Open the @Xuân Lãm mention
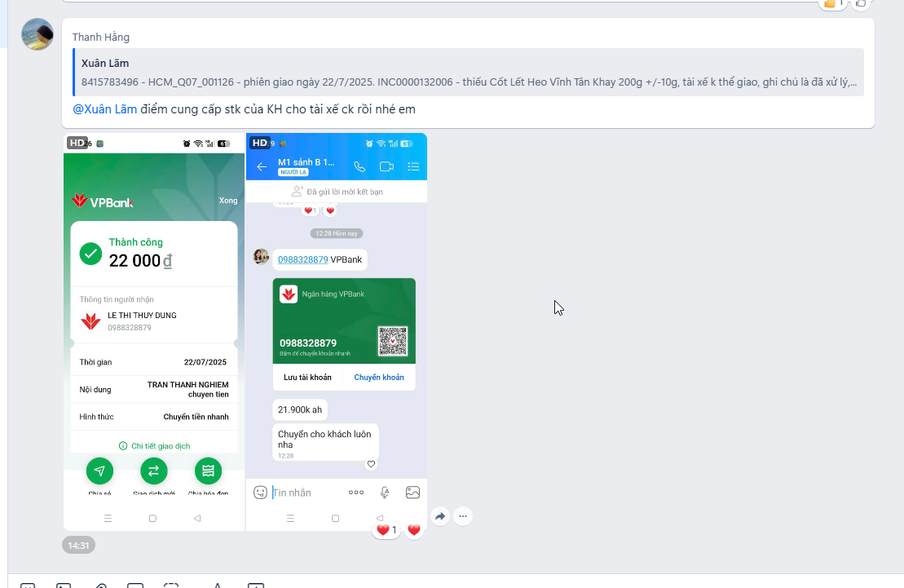 click(x=105, y=109)
